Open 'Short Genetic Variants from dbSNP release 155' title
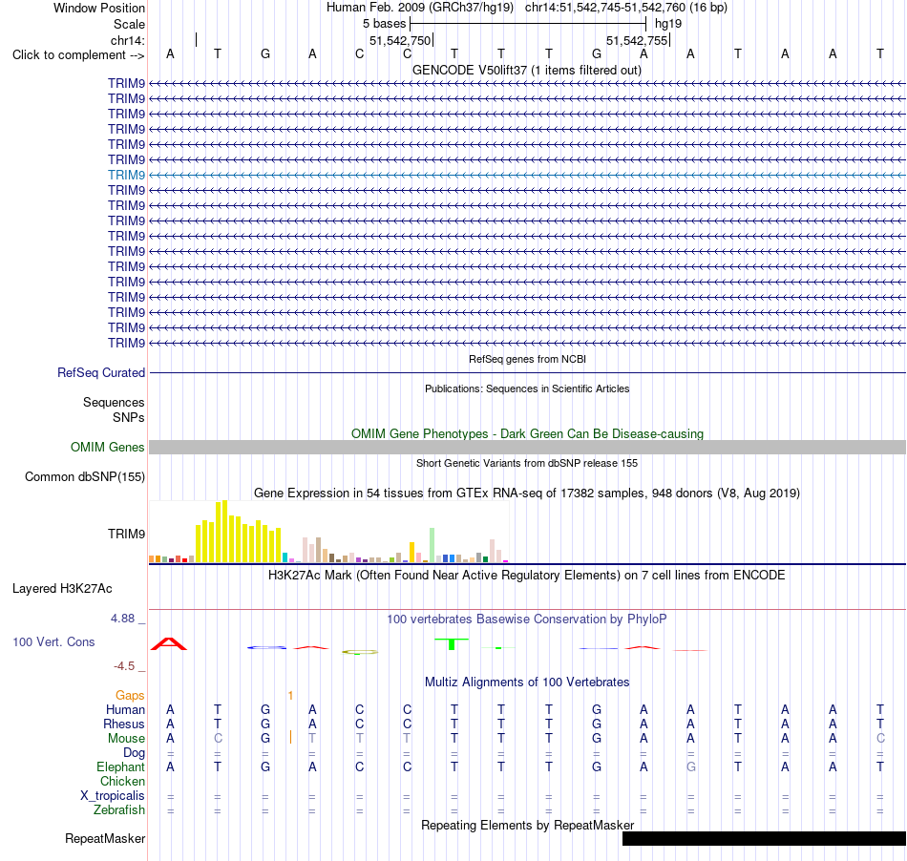Screen dimensions: 907x861 (527, 463)
